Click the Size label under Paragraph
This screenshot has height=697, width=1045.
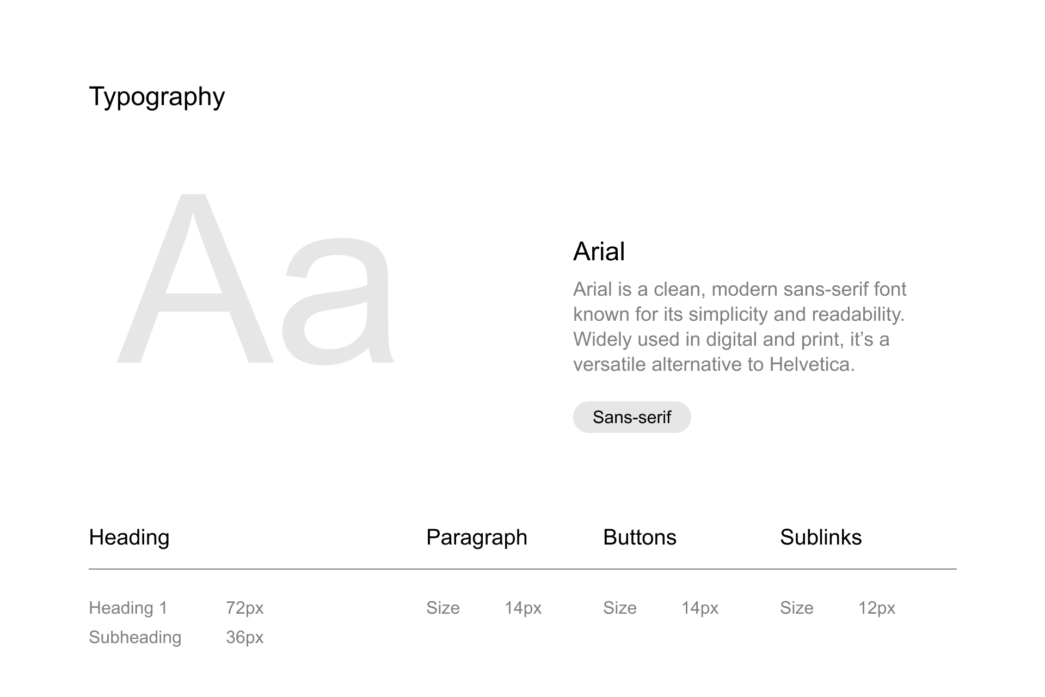(443, 608)
